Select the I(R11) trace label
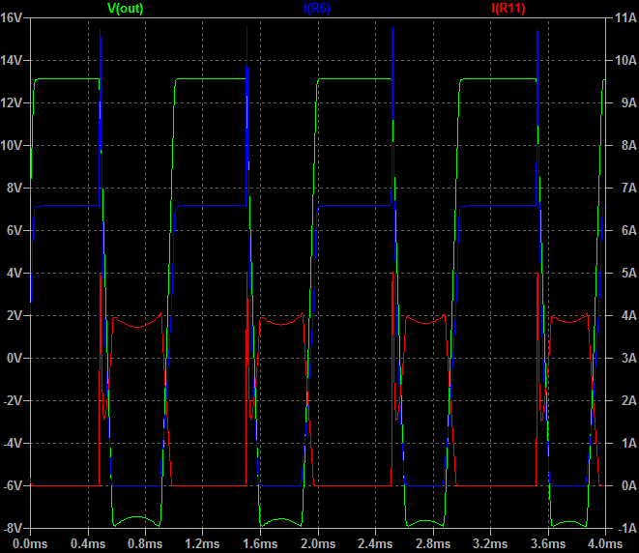This screenshot has height=553, width=639. (x=508, y=8)
